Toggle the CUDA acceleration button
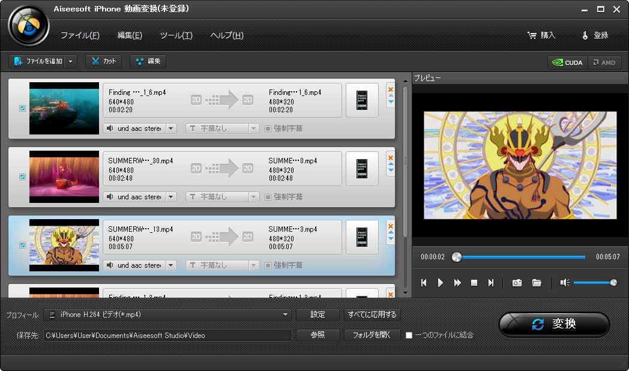The width and height of the screenshot is (629, 371). point(567,62)
